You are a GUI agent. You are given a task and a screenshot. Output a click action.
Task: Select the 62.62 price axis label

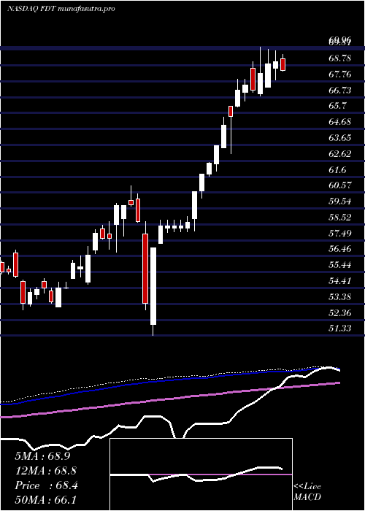[x=340, y=154]
